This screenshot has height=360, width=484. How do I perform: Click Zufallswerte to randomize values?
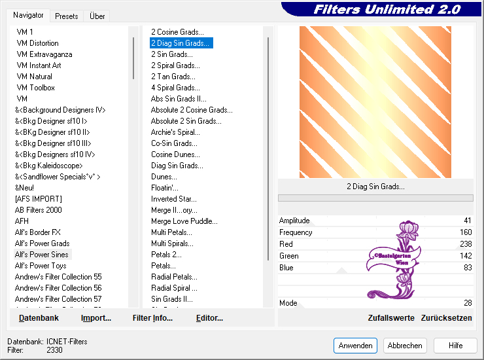[390, 318]
